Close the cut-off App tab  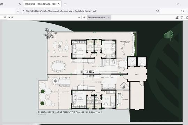(20, 4)
